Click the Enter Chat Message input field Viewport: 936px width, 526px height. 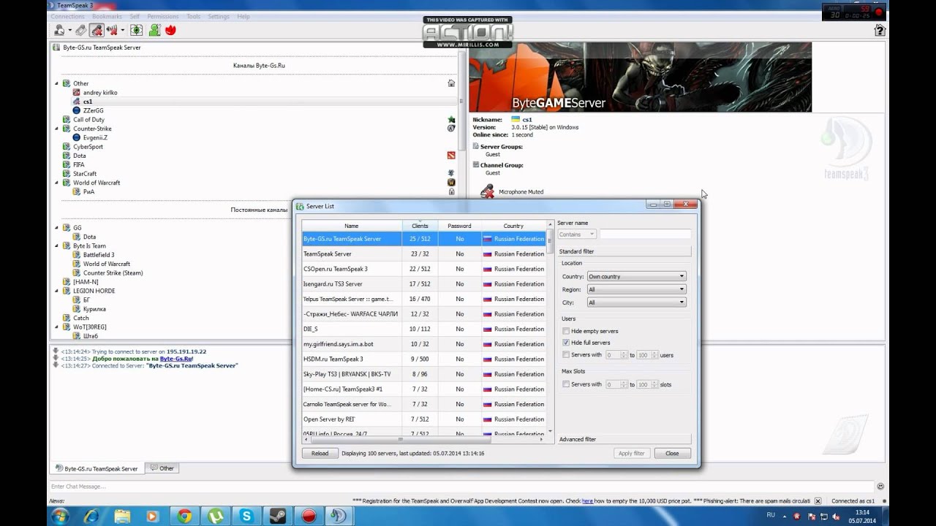pyautogui.click(x=462, y=487)
